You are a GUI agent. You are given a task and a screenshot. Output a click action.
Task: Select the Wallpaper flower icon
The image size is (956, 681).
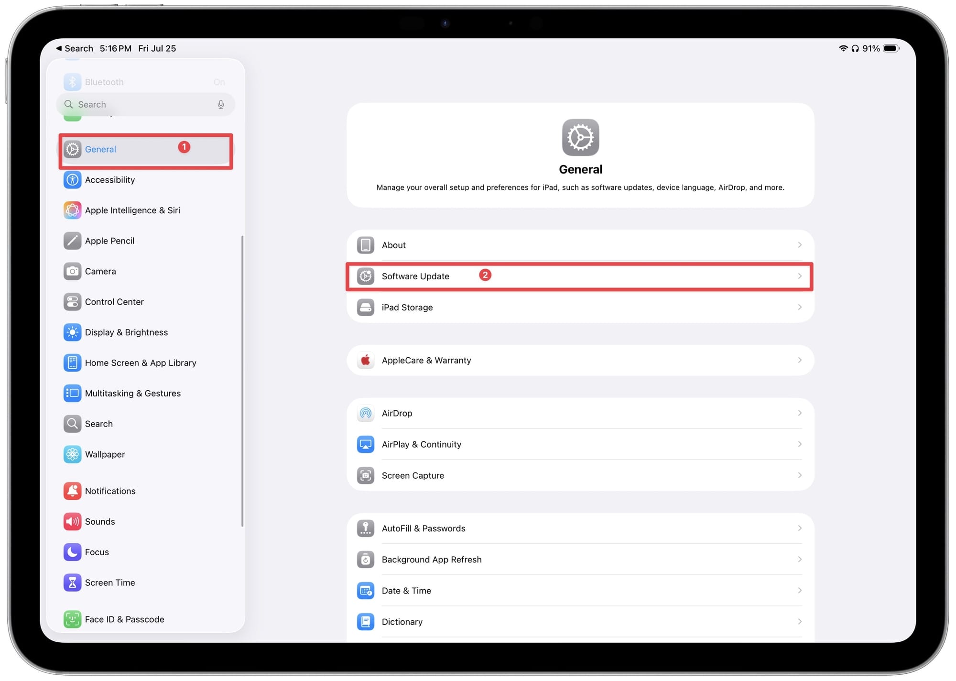[x=72, y=454]
